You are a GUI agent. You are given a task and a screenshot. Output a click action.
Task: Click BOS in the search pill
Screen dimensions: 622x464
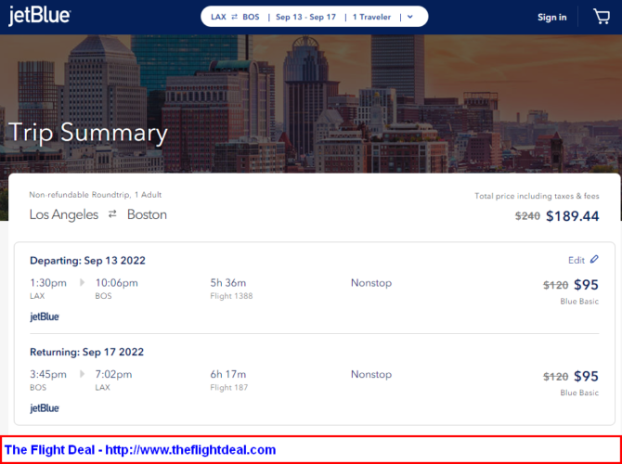tap(251, 17)
